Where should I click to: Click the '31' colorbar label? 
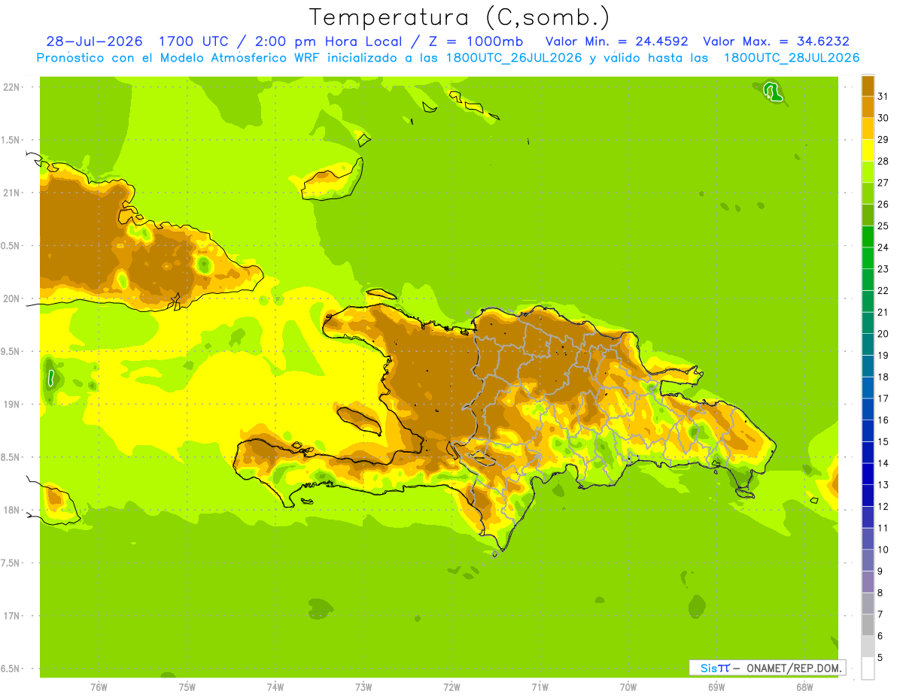point(883,96)
